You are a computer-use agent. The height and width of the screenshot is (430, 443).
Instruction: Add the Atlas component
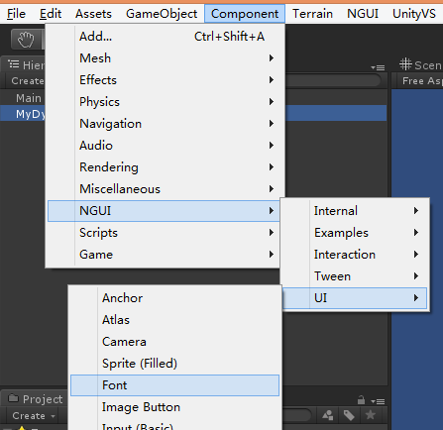pos(174,320)
